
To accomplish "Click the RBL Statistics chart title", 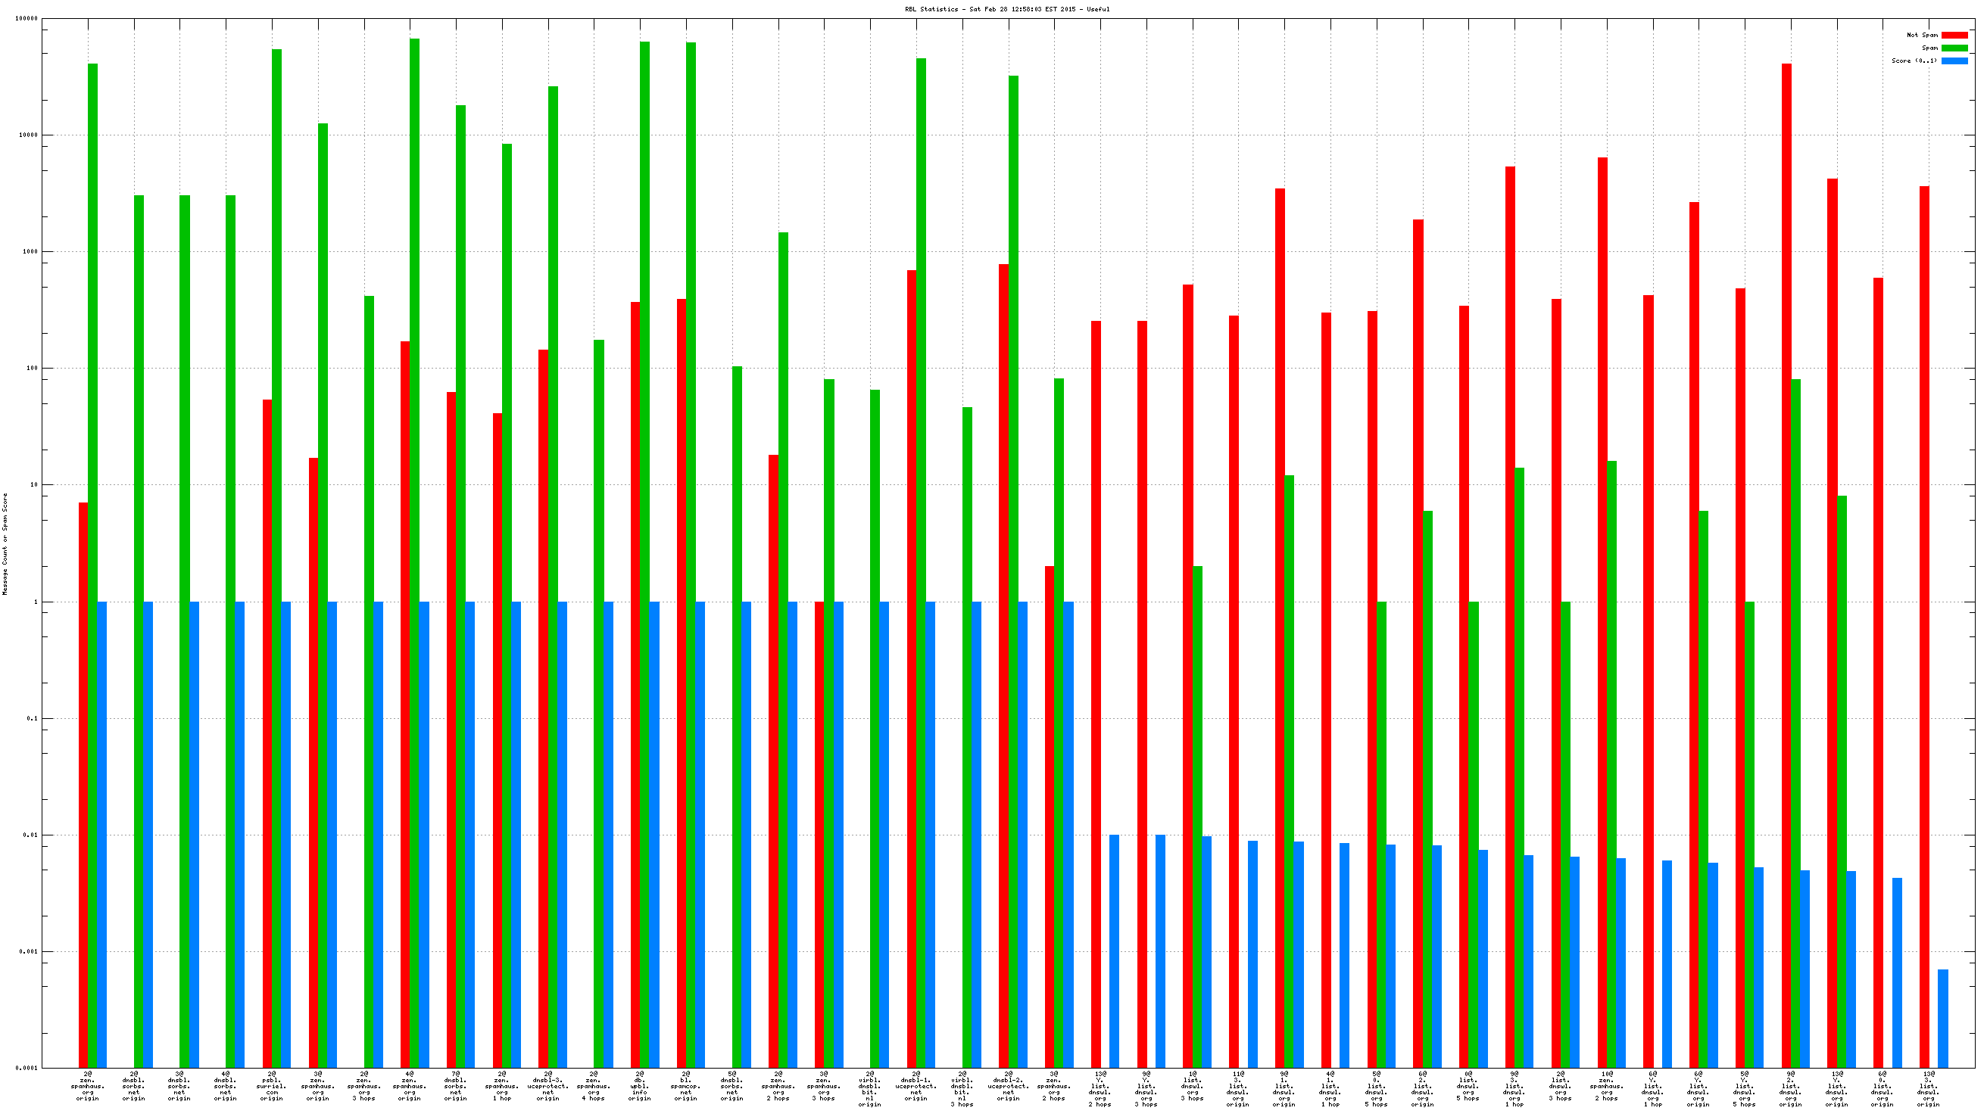I will point(1006,9).
